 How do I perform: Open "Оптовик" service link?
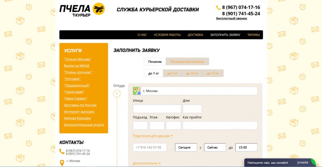(72, 79)
